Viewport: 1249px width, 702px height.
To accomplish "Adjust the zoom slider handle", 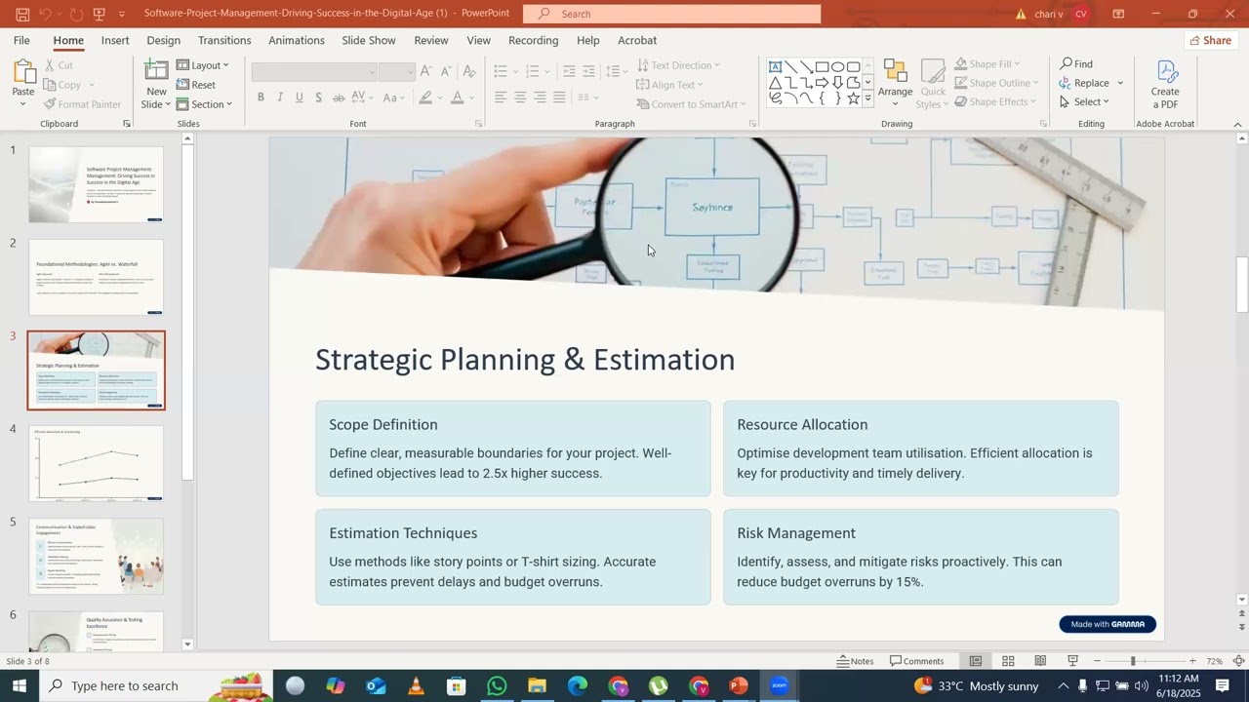I will pyautogui.click(x=1133, y=661).
